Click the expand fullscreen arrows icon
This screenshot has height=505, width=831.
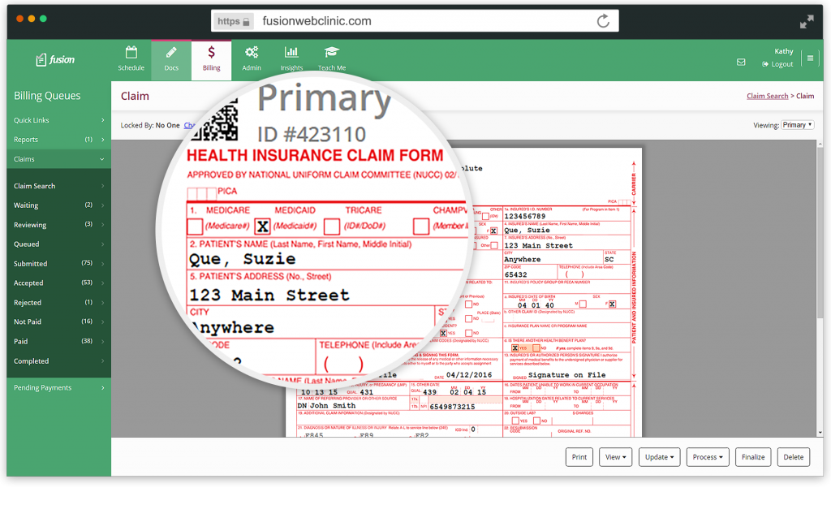[807, 22]
